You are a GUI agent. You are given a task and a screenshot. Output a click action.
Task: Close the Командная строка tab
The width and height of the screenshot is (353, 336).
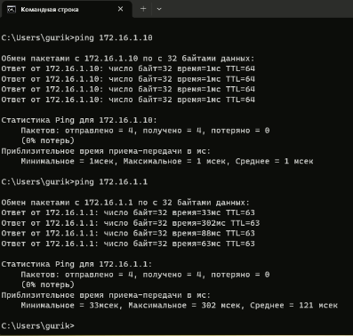point(120,9)
